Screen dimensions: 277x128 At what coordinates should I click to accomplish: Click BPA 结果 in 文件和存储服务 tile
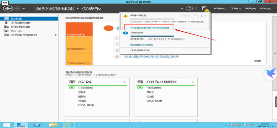(154, 101)
